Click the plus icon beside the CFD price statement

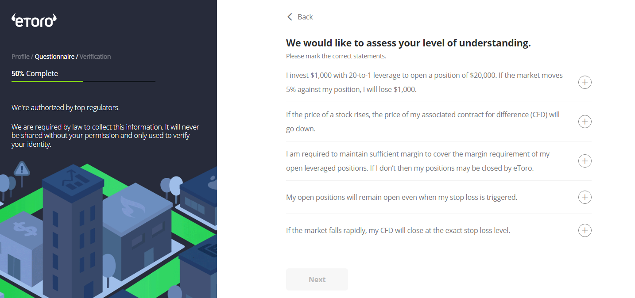click(585, 122)
